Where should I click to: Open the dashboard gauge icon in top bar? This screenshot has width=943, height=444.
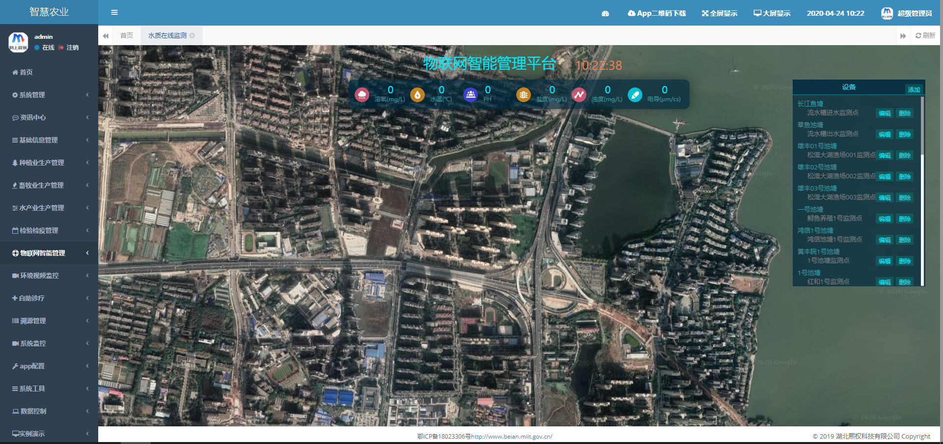pyautogui.click(x=605, y=13)
